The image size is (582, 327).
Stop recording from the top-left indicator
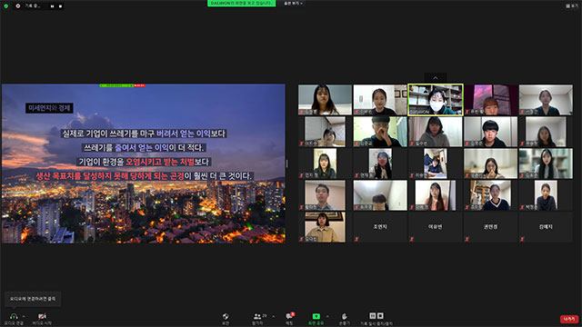pyautogui.click(x=61, y=6)
